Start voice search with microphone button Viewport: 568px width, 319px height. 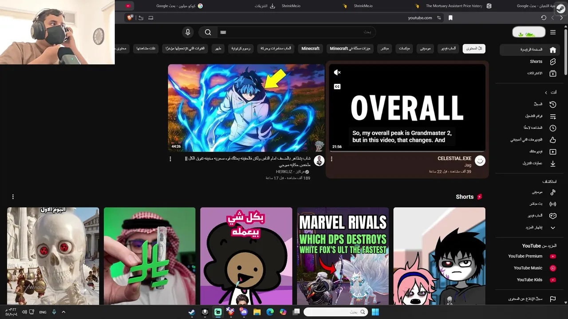pyautogui.click(x=188, y=32)
